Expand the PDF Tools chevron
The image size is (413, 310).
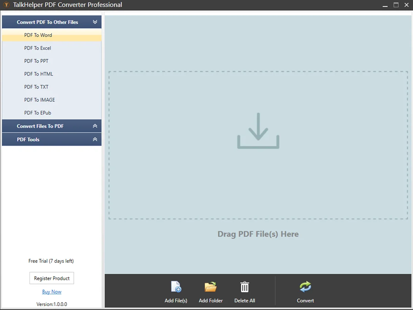[x=95, y=139]
